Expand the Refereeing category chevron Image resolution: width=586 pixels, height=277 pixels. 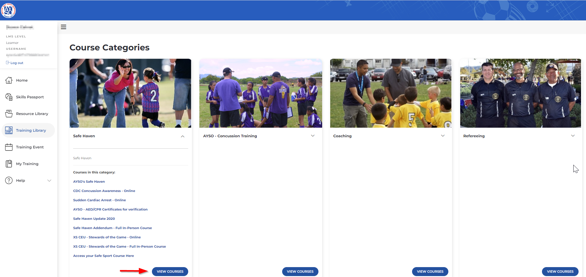tap(573, 136)
